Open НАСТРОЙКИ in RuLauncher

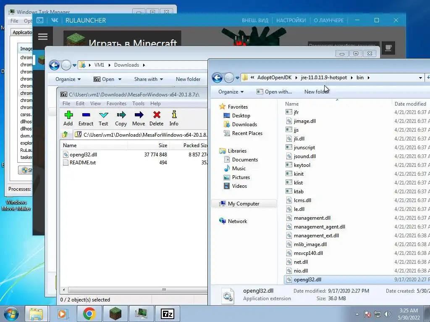point(291,20)
